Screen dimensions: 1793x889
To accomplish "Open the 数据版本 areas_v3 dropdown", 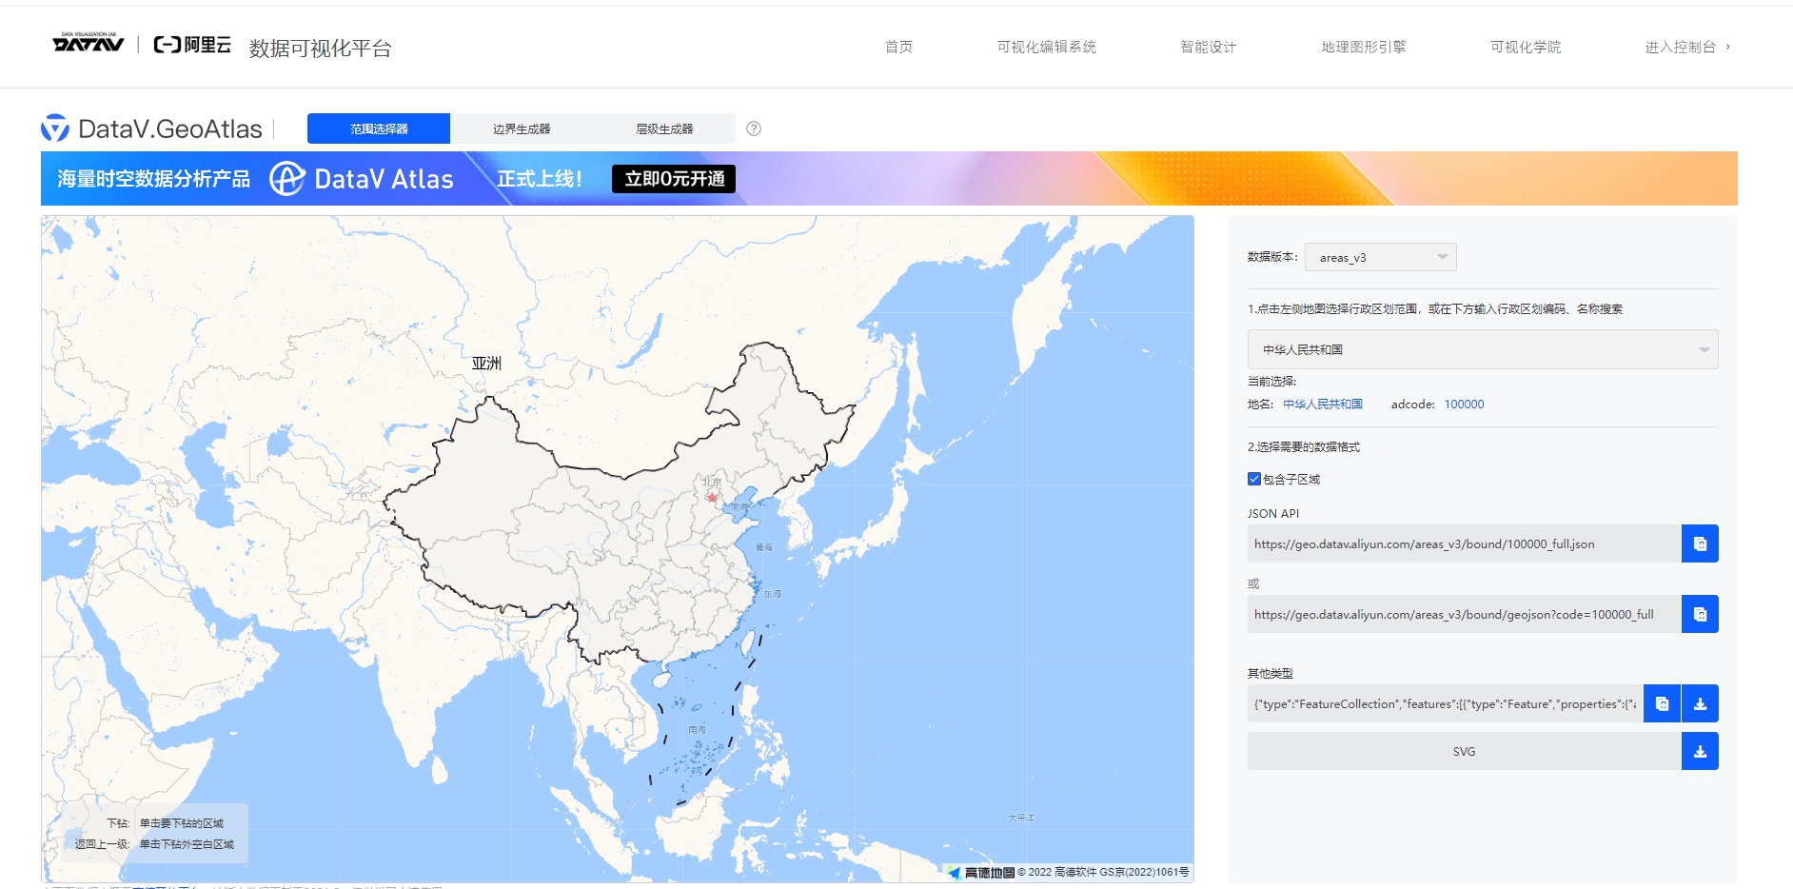I will (x=1381, y=257).
